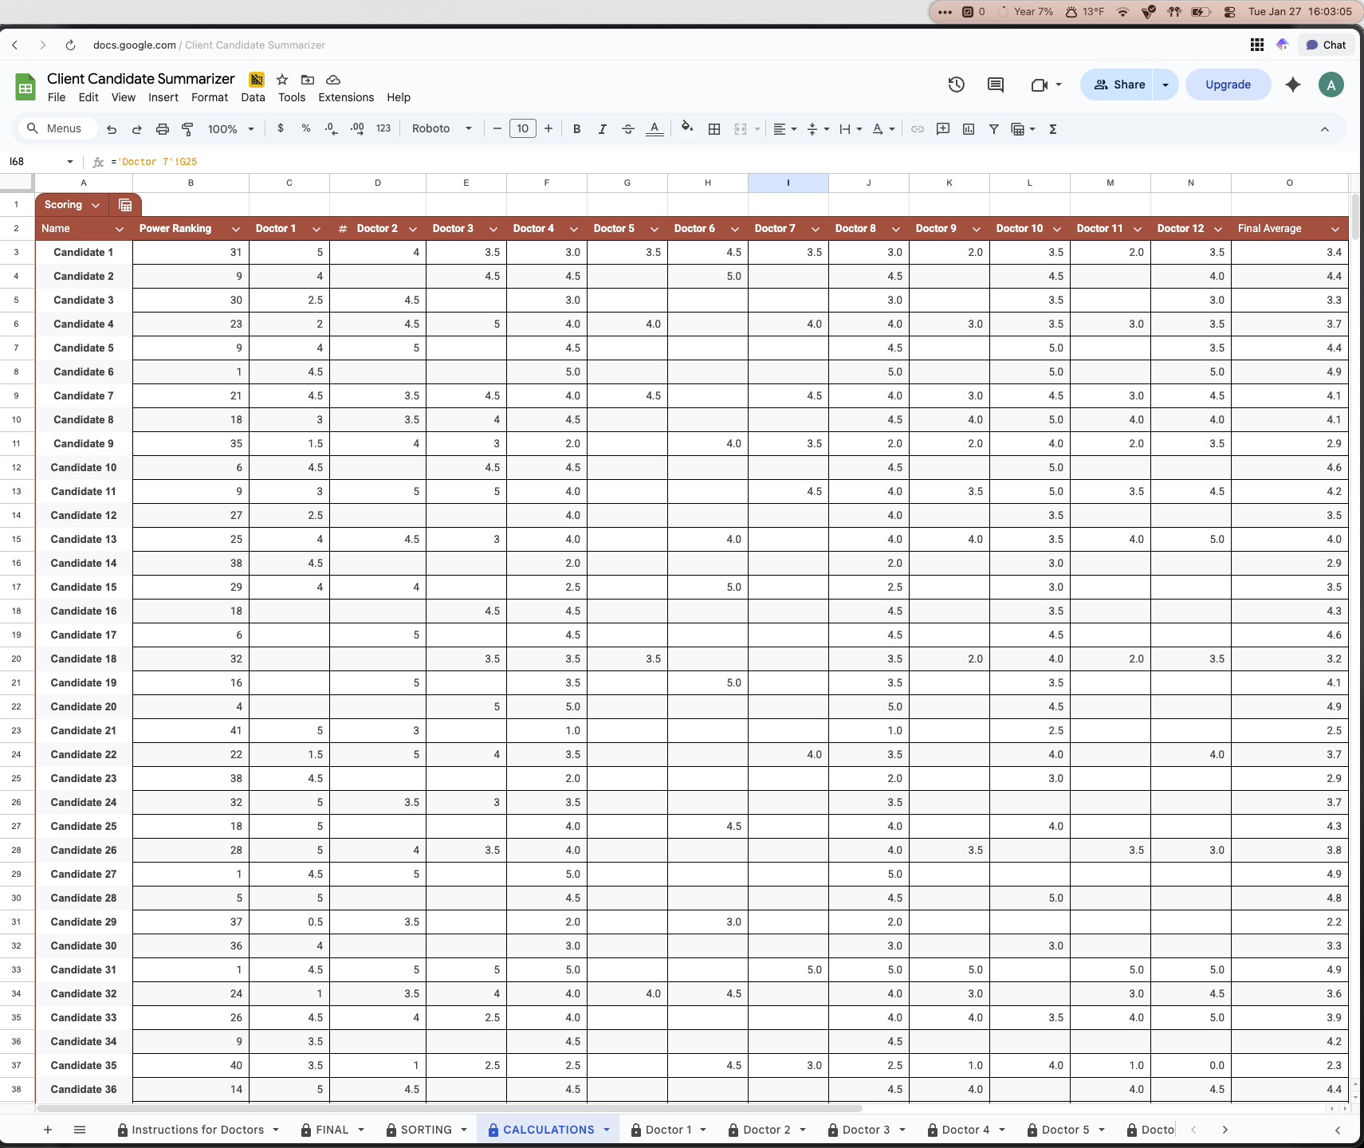Switch to the SORTING tab
Viewport: 1364px width, 1148px height.
[426, 1130]
